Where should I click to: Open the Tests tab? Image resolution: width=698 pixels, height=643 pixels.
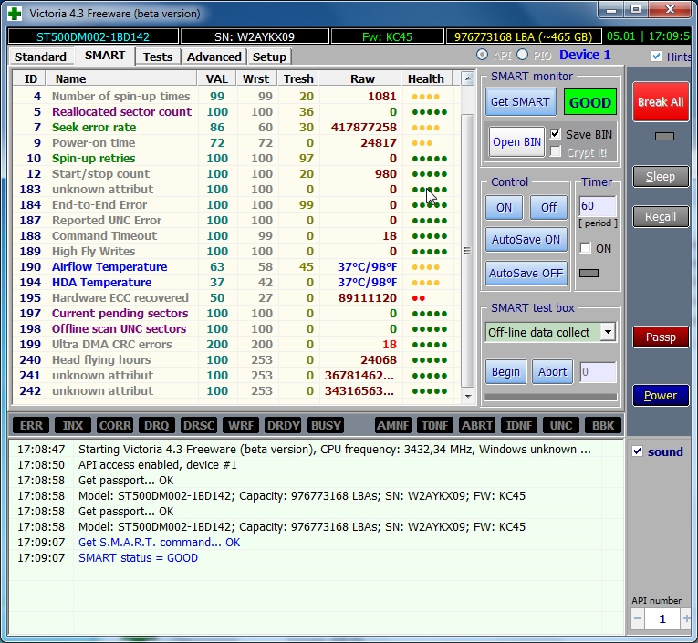point(158,57)
